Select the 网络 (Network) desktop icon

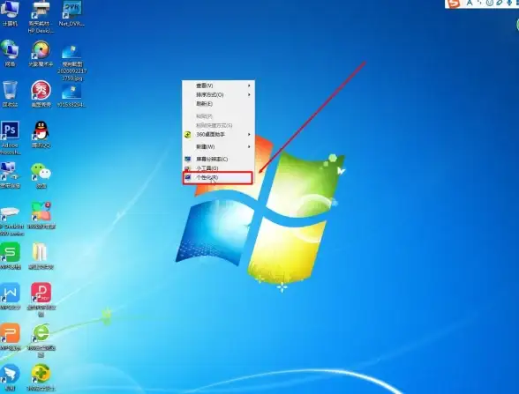[10, 54]
